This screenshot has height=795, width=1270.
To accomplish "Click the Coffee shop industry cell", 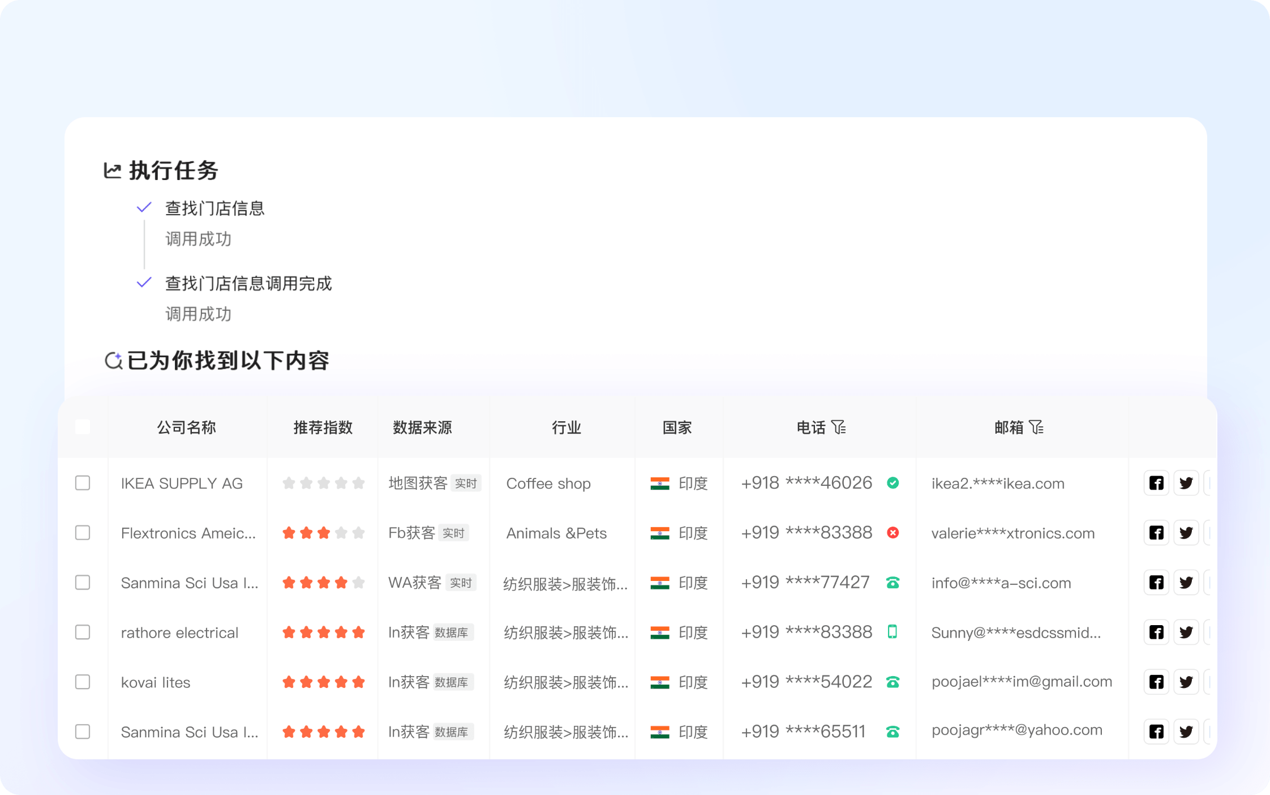I will (x=548, y=484).
